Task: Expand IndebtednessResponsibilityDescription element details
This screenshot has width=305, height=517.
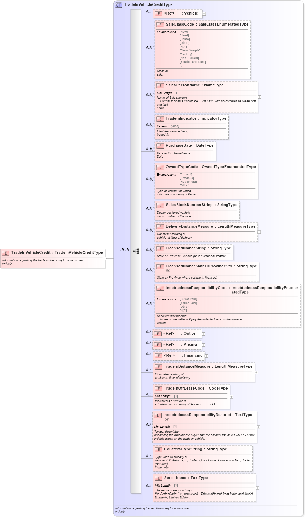Action: (x=258, y=427)
